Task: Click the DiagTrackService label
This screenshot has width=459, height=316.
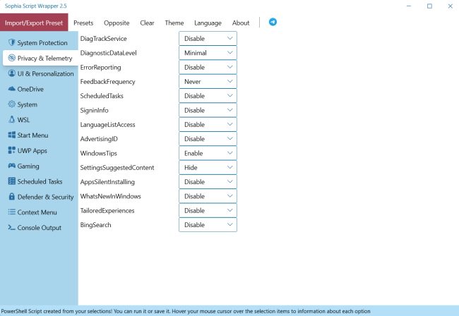Action: click(103, 39)
